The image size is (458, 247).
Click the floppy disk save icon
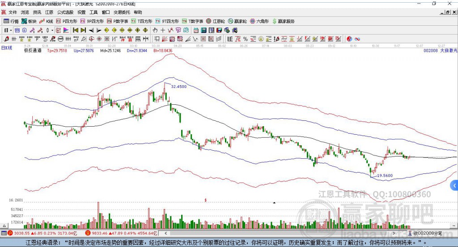pos(219,30)
